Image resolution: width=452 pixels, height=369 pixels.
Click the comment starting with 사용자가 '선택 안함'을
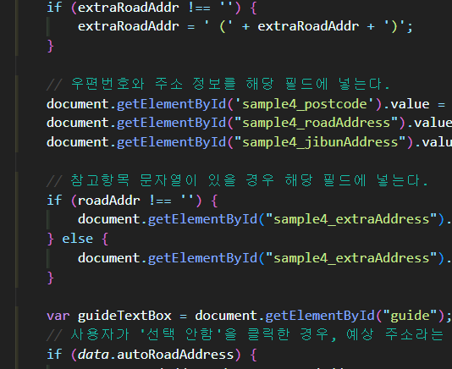coord(245,335)
